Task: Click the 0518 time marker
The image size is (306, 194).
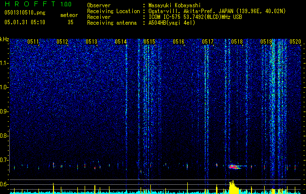Action: 237,41
